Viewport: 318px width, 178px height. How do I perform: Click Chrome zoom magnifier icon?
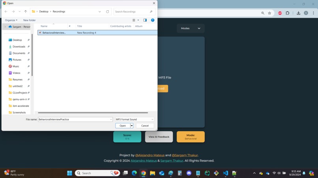tap(263, 13)
